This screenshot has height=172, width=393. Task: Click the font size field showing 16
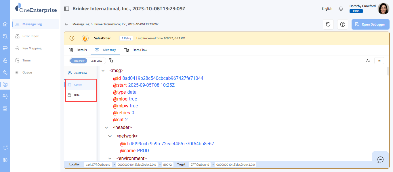click(379, 61)
